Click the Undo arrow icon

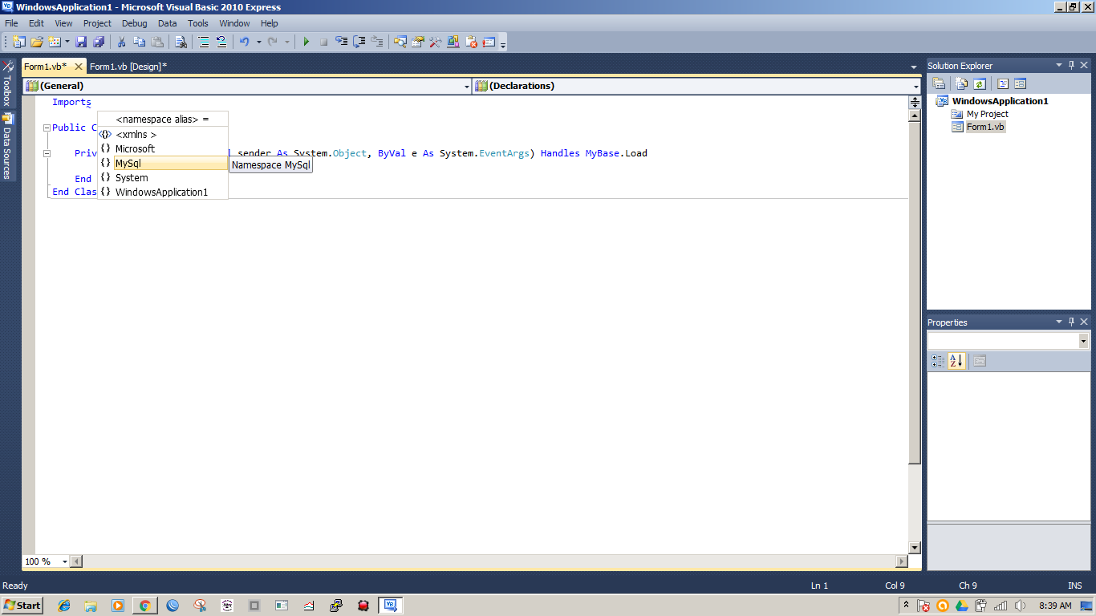245,42
